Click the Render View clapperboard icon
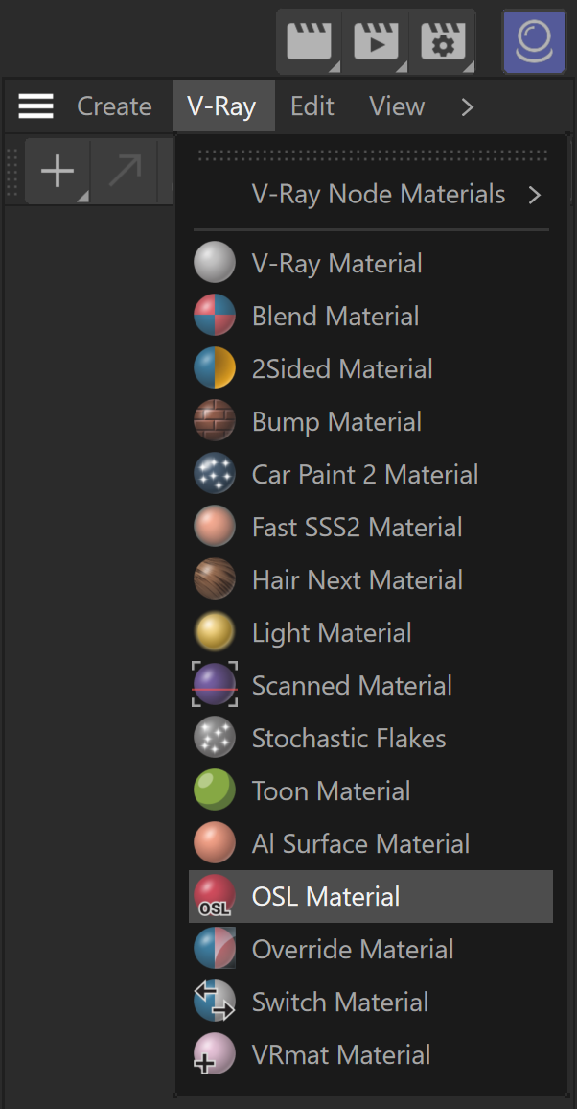 tap(310, 42)
